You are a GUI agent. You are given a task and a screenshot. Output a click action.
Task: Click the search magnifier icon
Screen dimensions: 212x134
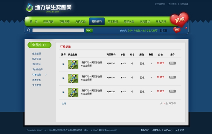coord(28,30)
